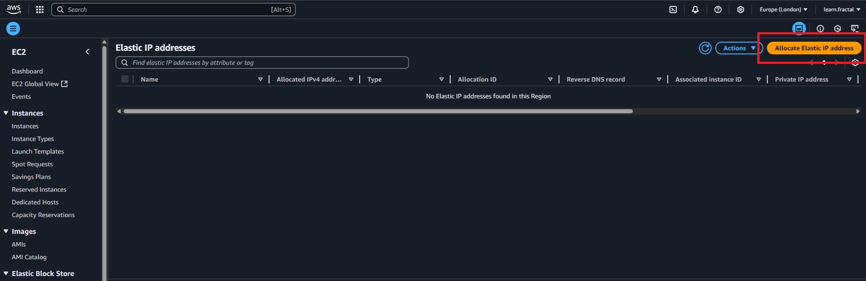This screenshot has height=281, width=866.
Task: Open Reserved Instances in sidebar
Action: click(x=39, y=189)
